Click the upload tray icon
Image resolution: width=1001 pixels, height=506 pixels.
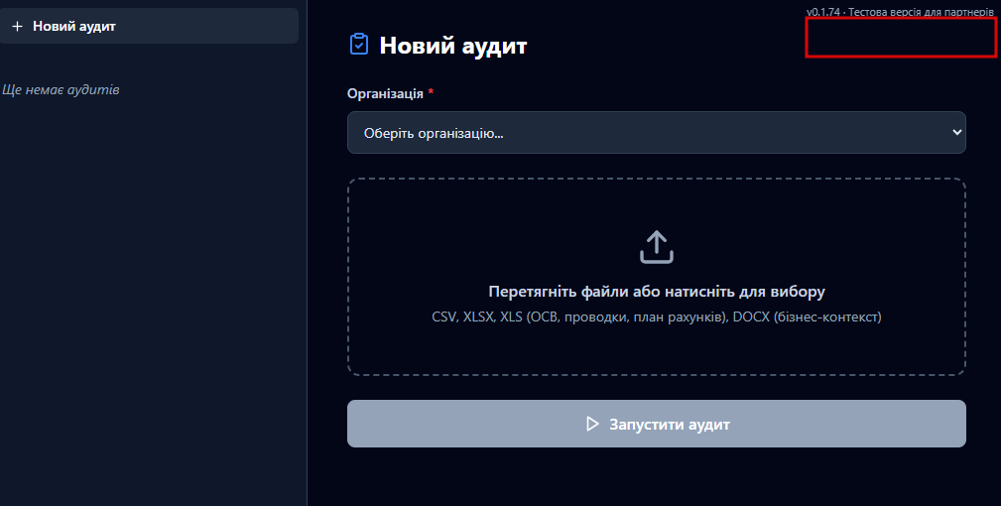tap(657, 247)
